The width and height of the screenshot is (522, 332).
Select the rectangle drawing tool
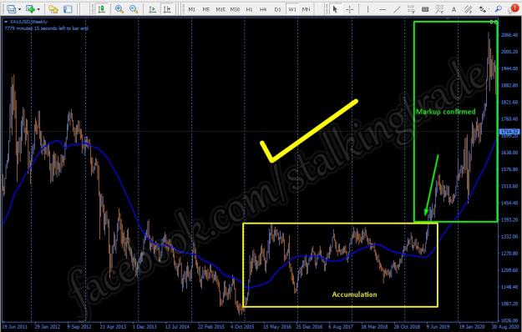coord(425,9)
